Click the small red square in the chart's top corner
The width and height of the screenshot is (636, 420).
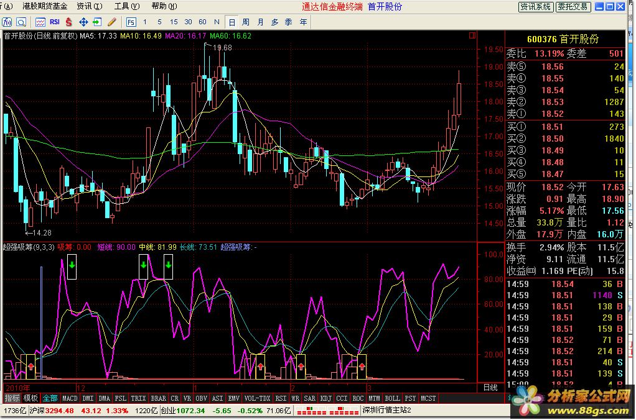click(472, 35)
